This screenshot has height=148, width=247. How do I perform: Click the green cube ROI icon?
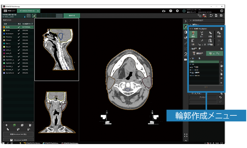pyautogui.click(x=14, y=125)
